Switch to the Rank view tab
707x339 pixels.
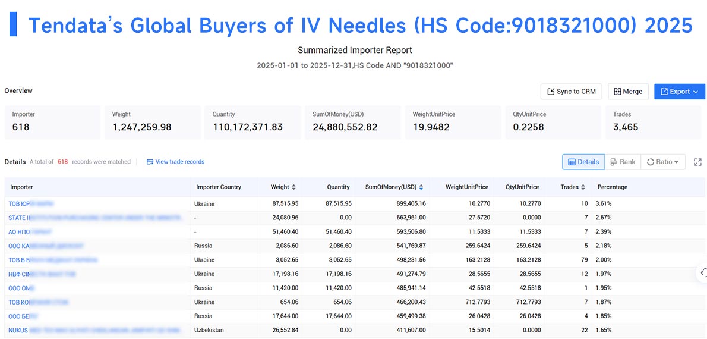coord(623,162)
